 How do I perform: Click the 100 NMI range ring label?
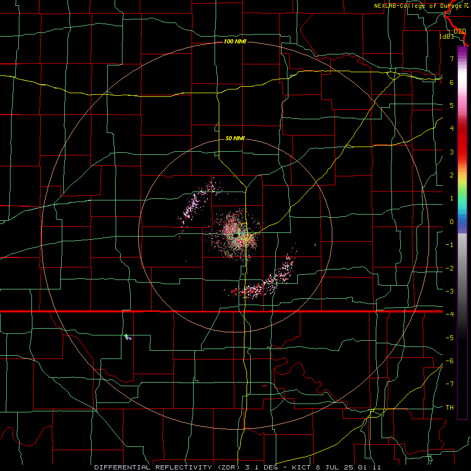[235, 41]
